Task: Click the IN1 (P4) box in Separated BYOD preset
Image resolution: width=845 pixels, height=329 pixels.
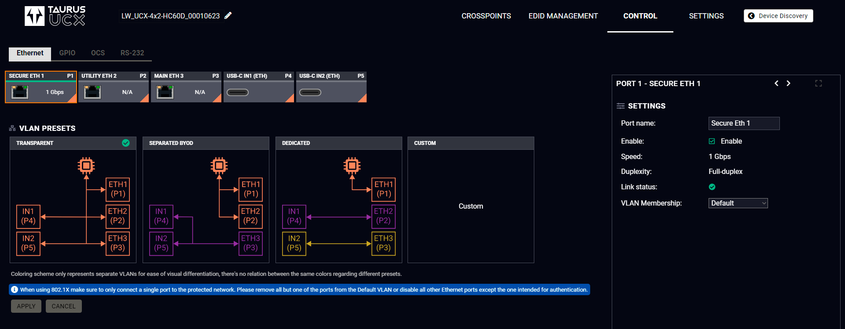Action: [x=161, y=217]
